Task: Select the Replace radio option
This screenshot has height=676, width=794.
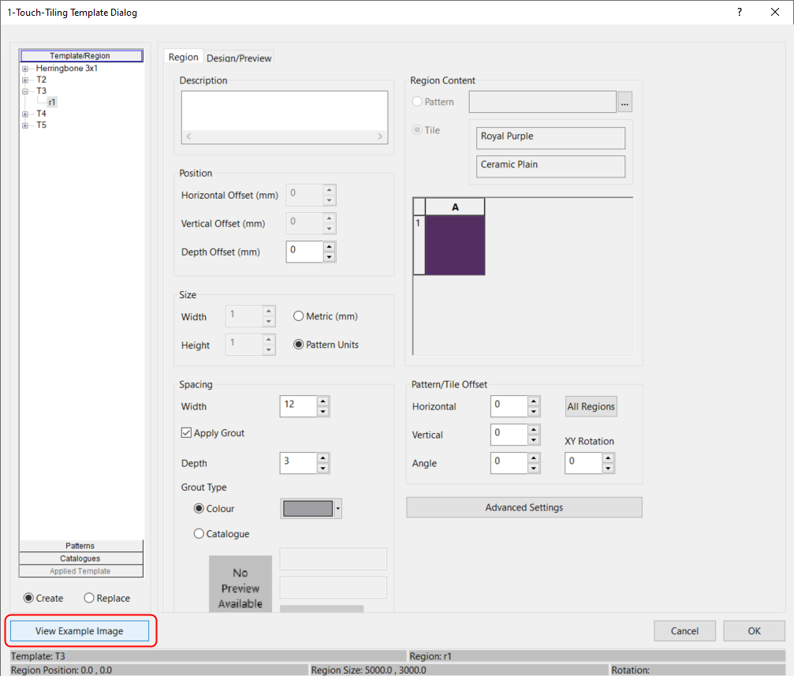Action: 89,598
